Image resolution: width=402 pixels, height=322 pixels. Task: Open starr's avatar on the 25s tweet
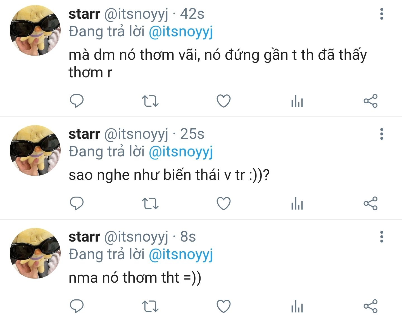(35, 151)
